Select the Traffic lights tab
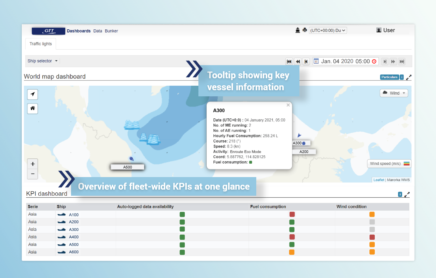The height and width of the screenshot is (278, 436). (41, 44)
